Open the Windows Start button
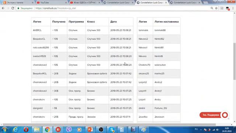Screen dimensions: 236x133 4,130
